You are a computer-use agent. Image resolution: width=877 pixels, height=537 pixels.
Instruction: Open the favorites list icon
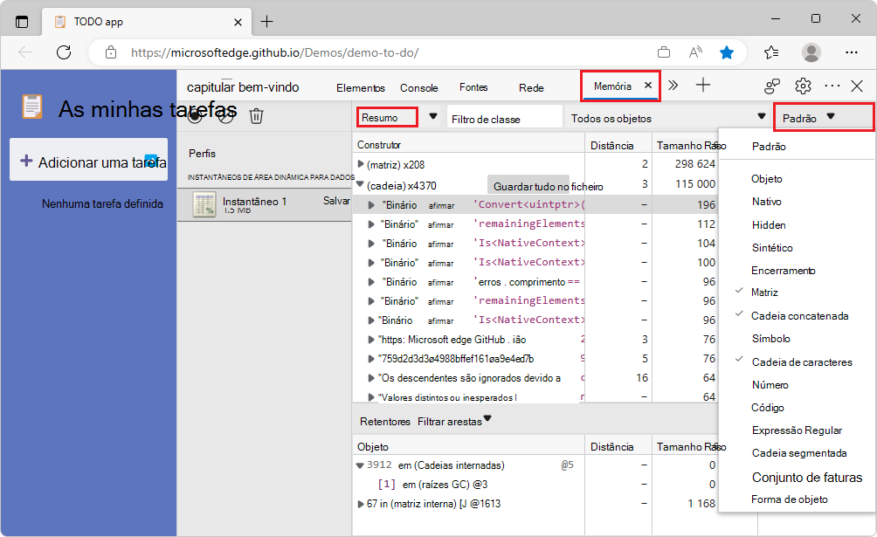pyautogui.click(x=771, y=52)
